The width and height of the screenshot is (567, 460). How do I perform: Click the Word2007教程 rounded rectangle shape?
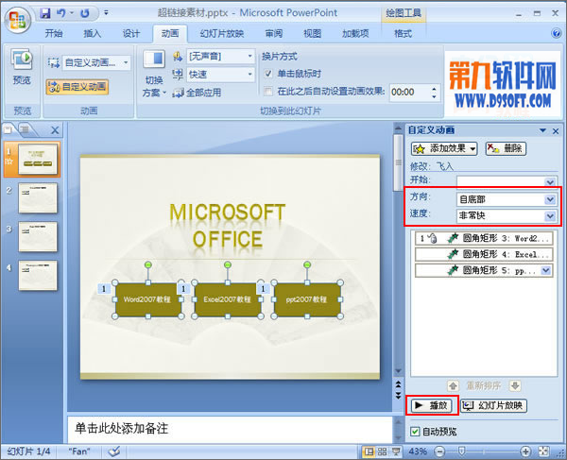(x=148, y=299)
